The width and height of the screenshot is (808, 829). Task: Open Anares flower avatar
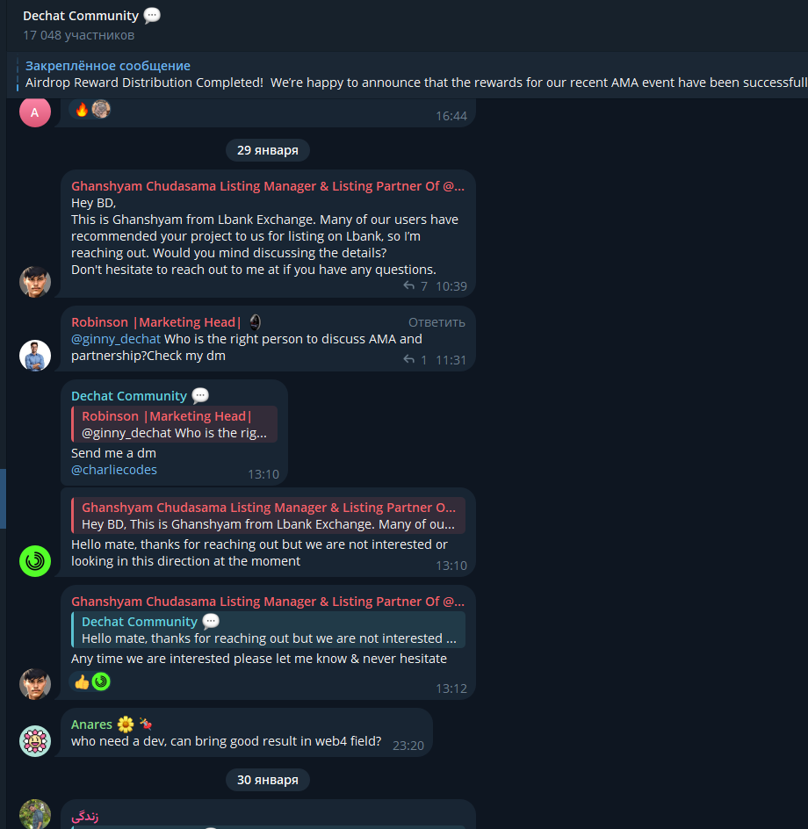tap(35, 740)
